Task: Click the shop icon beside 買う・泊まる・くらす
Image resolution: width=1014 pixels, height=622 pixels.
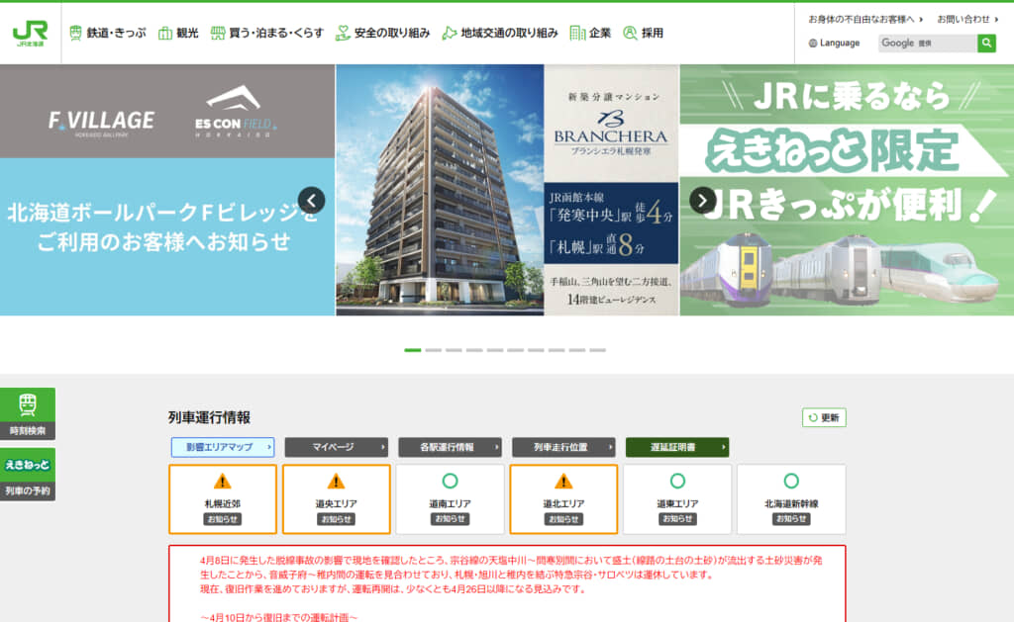Action: coord(218,33)
